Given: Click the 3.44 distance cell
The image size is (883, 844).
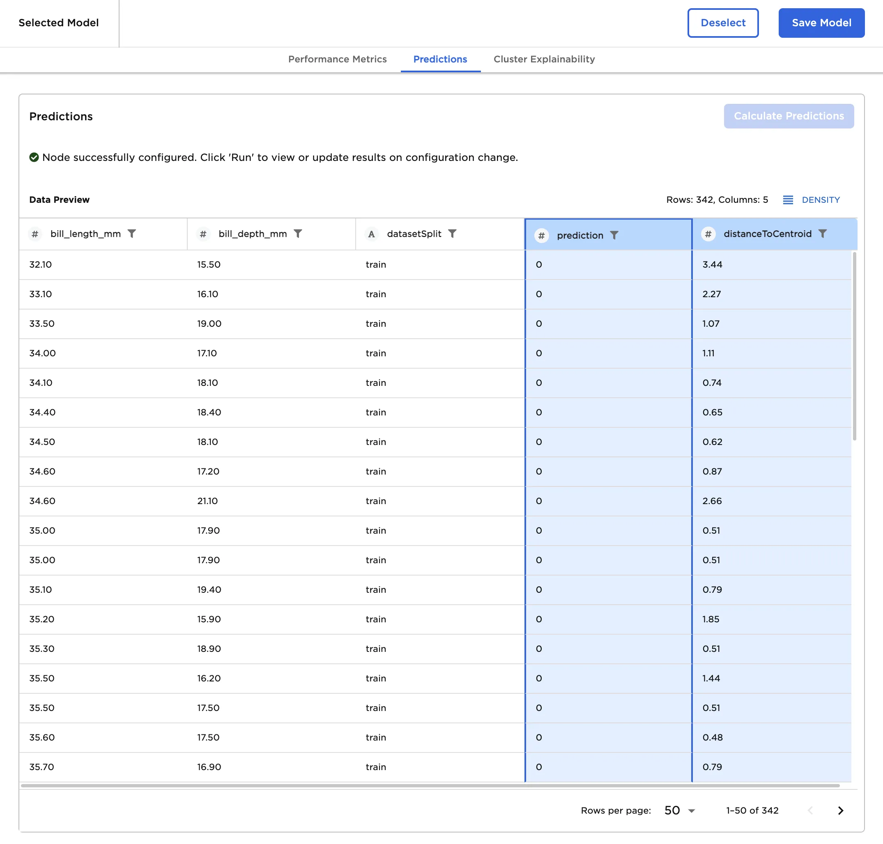Looking at the screenshot, I should 712,264.
